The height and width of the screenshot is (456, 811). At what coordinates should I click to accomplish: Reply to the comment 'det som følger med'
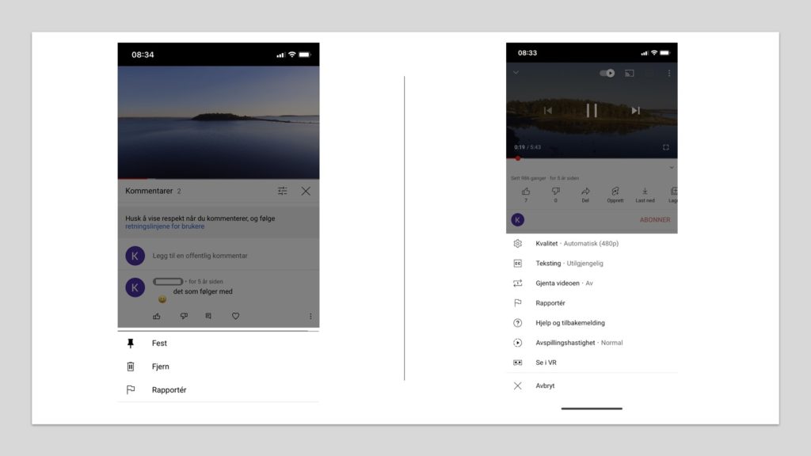tap(208, 316)
